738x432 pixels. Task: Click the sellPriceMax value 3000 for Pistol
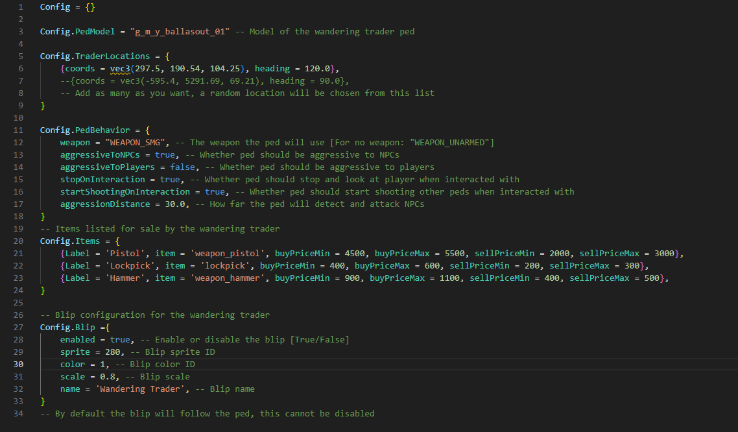coord(664,254)
